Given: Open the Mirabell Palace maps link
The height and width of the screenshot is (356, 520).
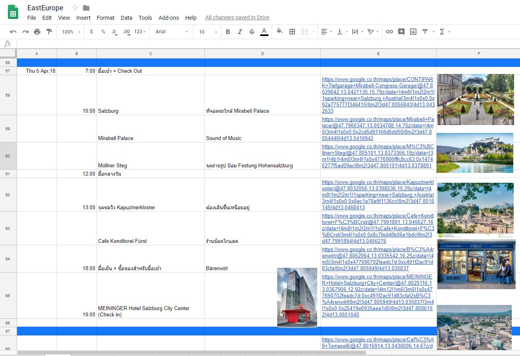Looking at the screenshot, I should point(378,129).
